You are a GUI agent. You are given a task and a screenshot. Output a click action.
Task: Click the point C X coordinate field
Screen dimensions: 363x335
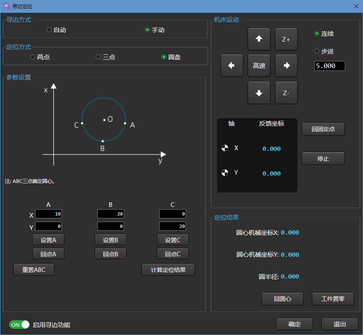click(172, 214)
